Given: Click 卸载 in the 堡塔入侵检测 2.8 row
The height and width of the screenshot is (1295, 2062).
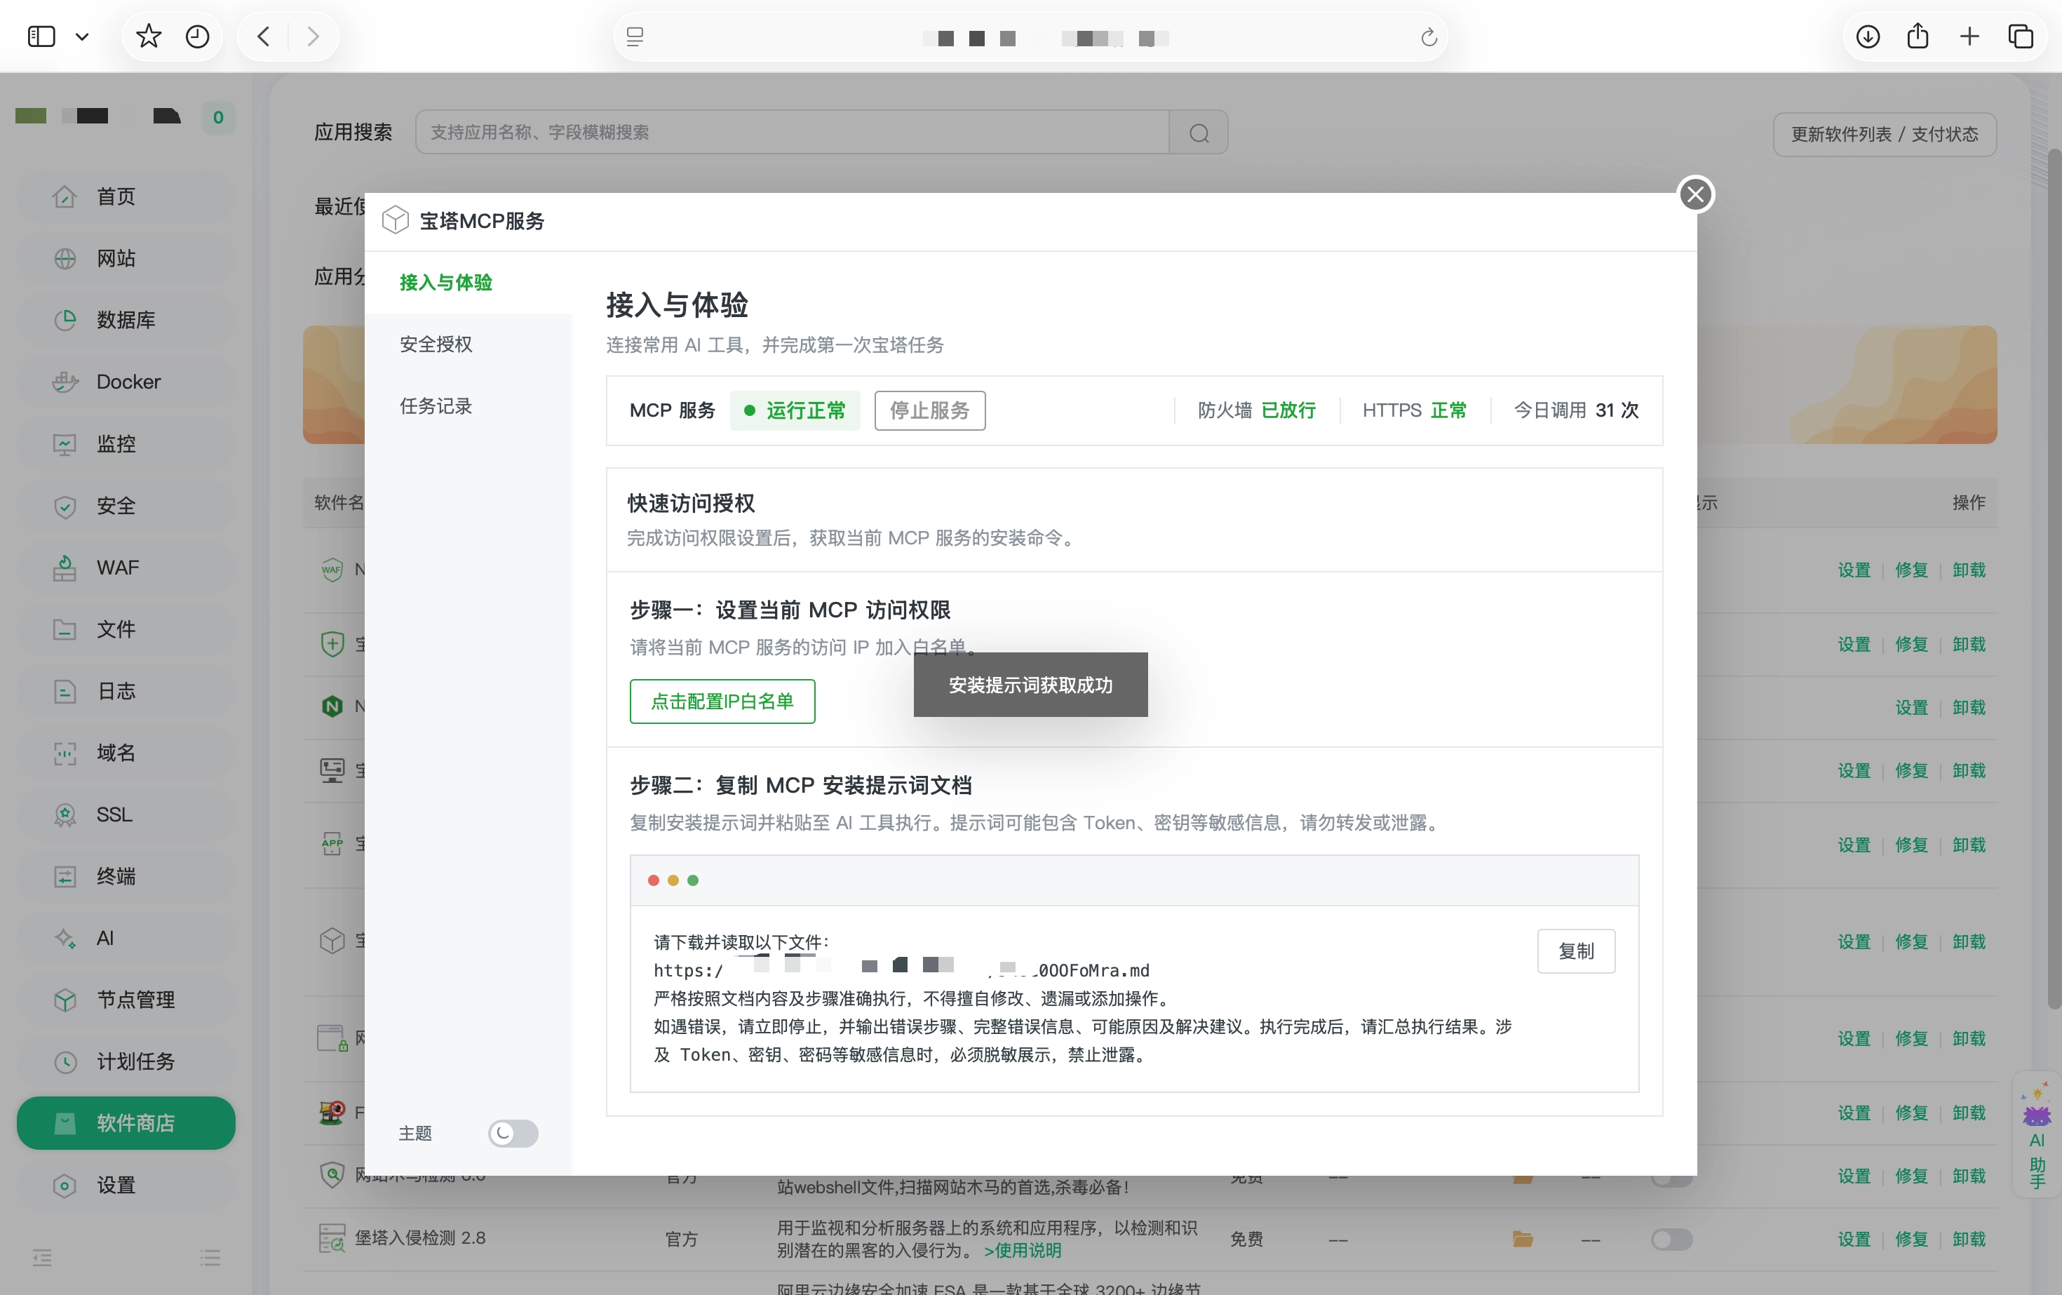Looking at the screenshot, I should [x=1969, y=1240].
